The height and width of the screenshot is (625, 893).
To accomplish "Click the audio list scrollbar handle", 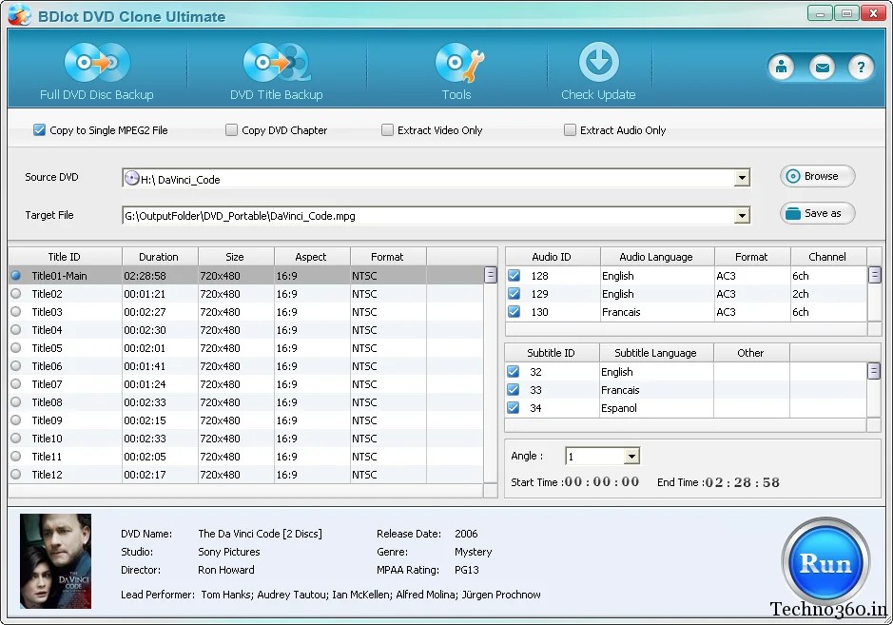I will coord(875,276).
